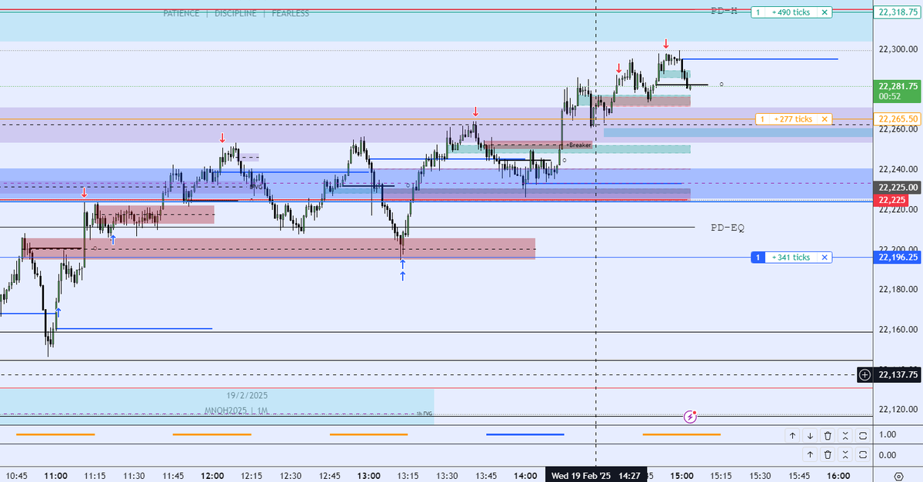Click the 22,318.75 order price tag
The height and width of the screenshot is (482, 923).
tap(898, 12)
